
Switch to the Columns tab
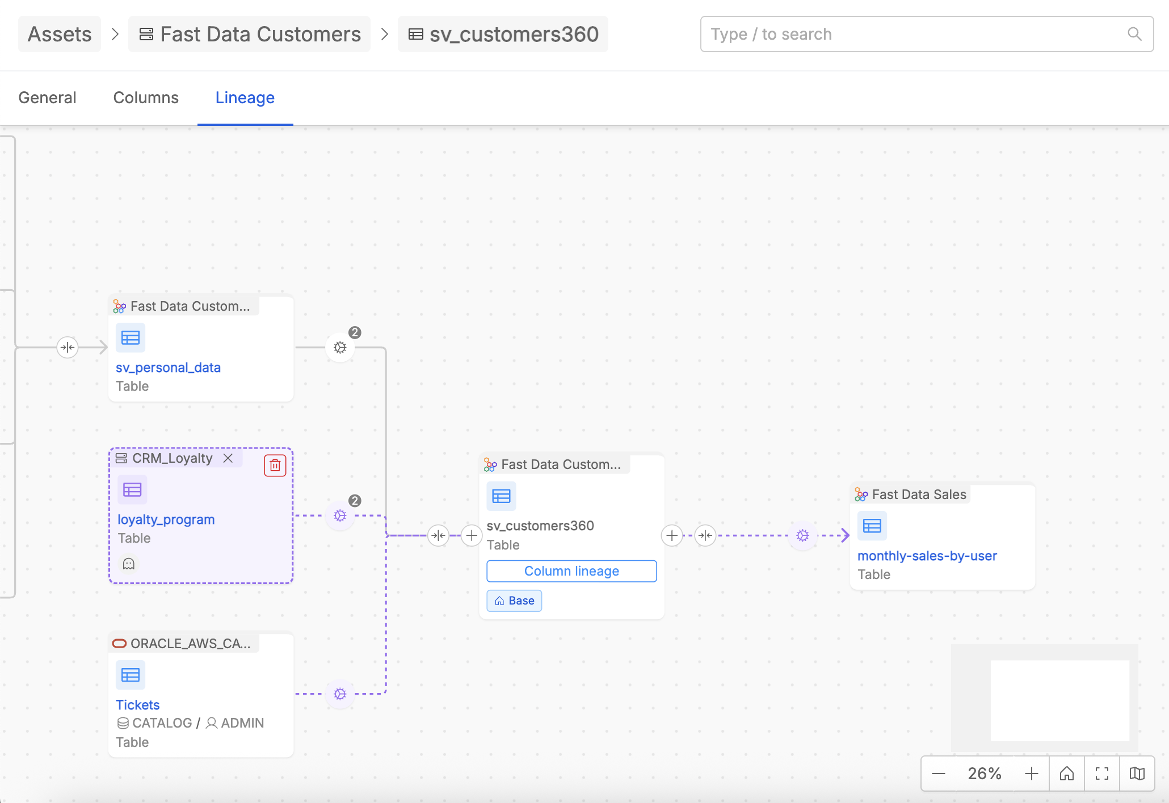click(x=146, y=98)
